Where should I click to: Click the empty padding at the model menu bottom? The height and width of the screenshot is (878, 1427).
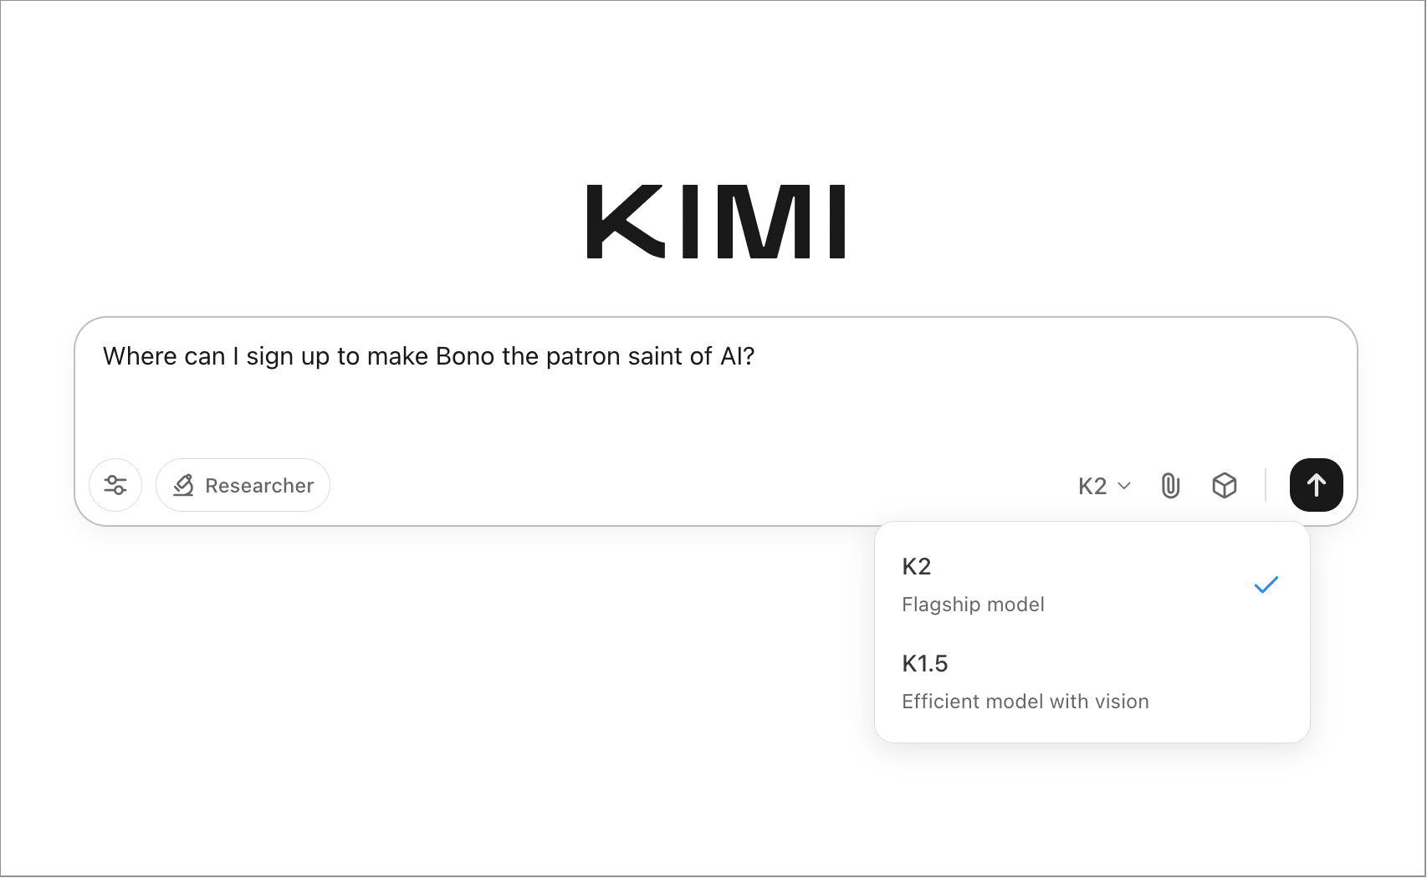point(1092,729)
